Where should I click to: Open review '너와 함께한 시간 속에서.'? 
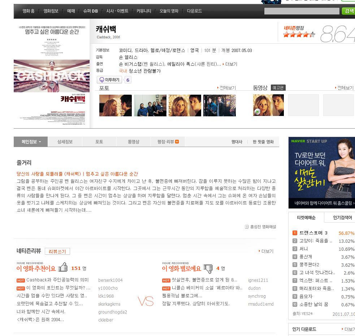(41, 312)
